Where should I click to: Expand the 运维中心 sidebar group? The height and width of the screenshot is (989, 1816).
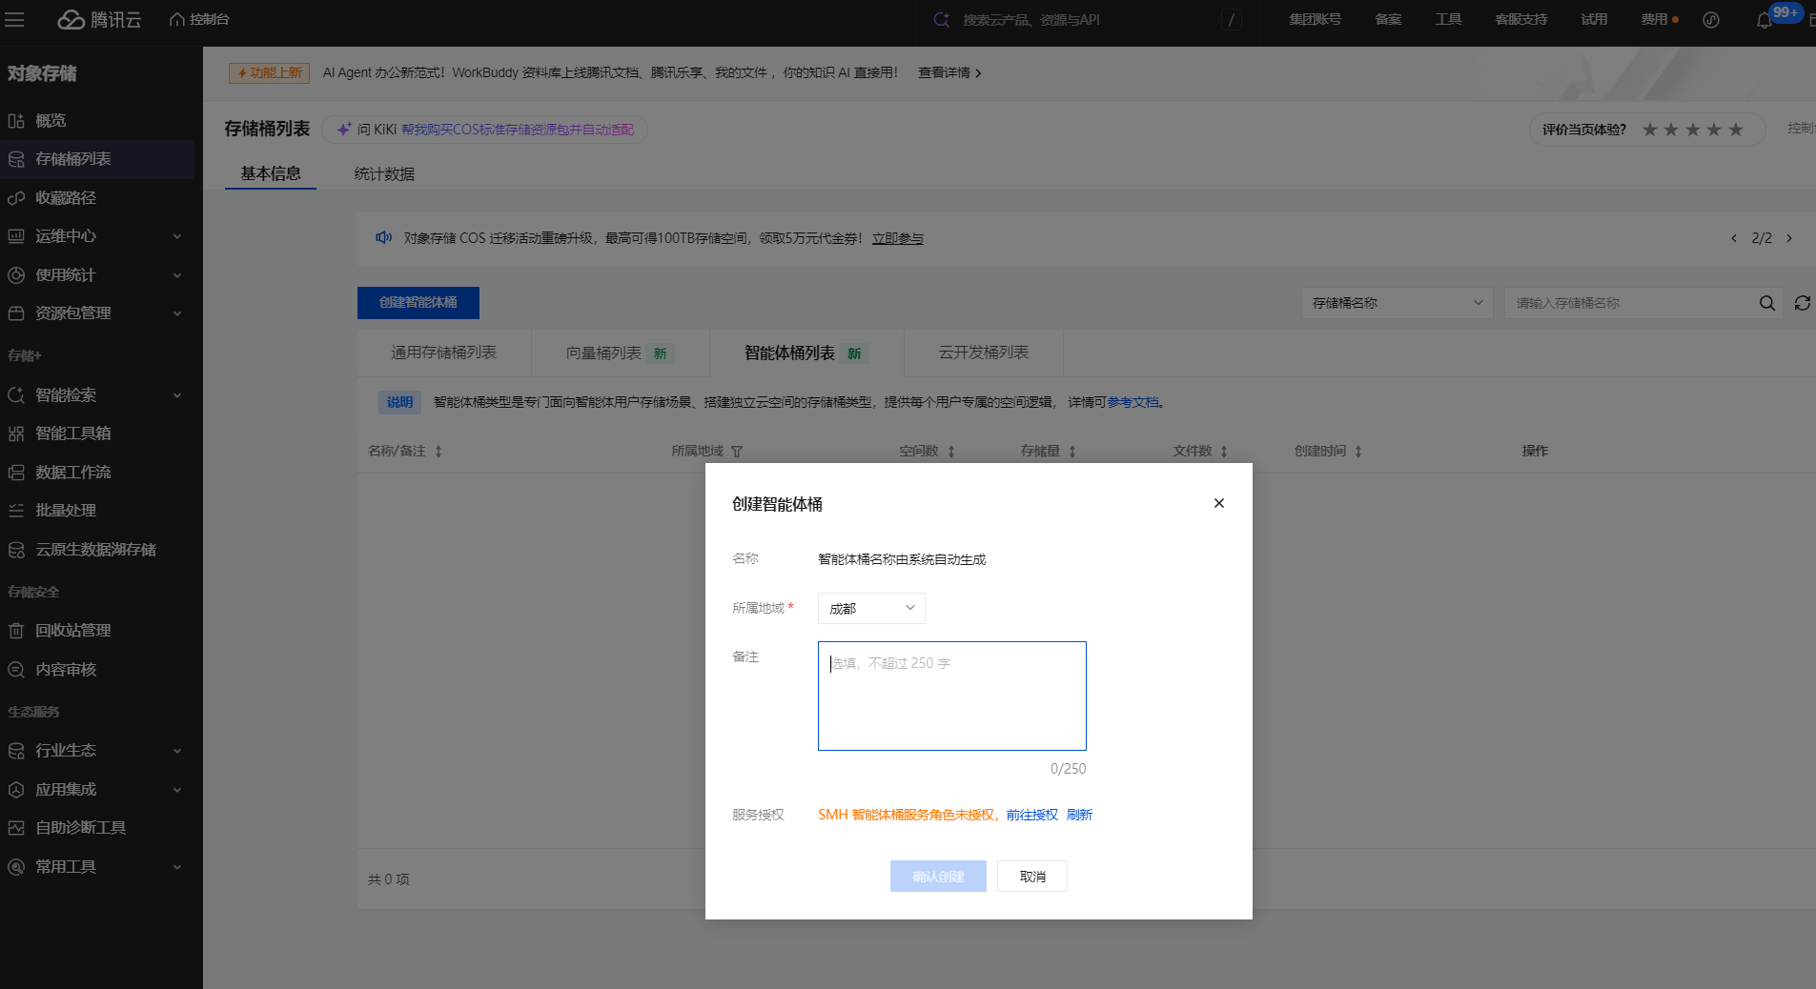[x=177, y=236]
